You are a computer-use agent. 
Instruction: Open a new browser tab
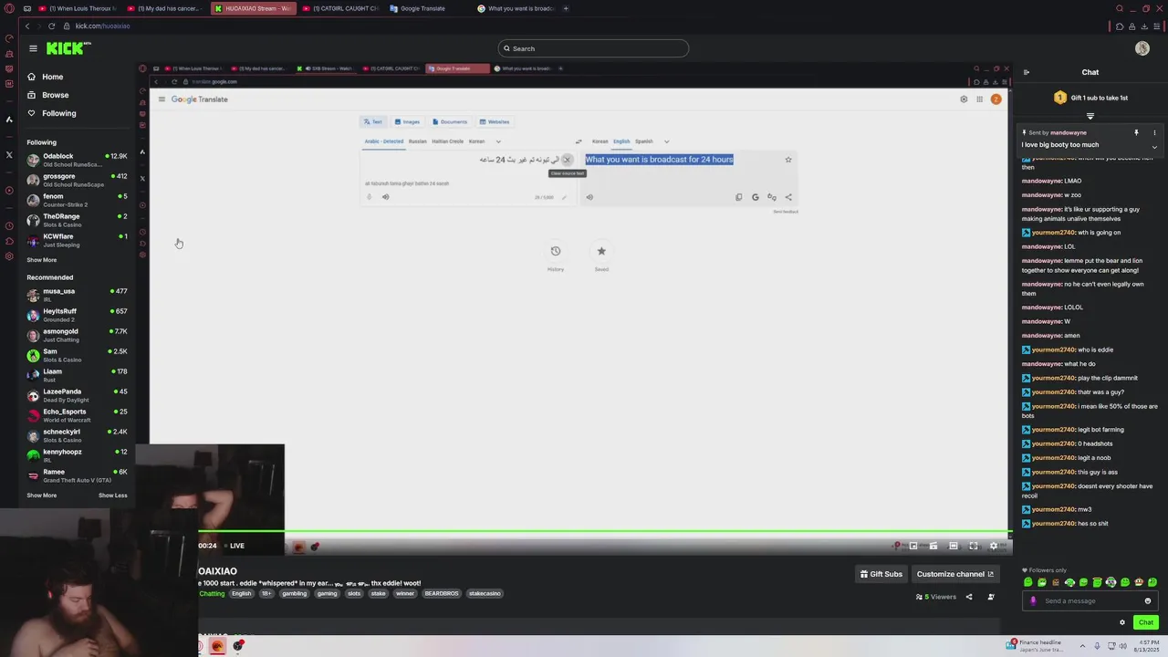tap(566, 8)
